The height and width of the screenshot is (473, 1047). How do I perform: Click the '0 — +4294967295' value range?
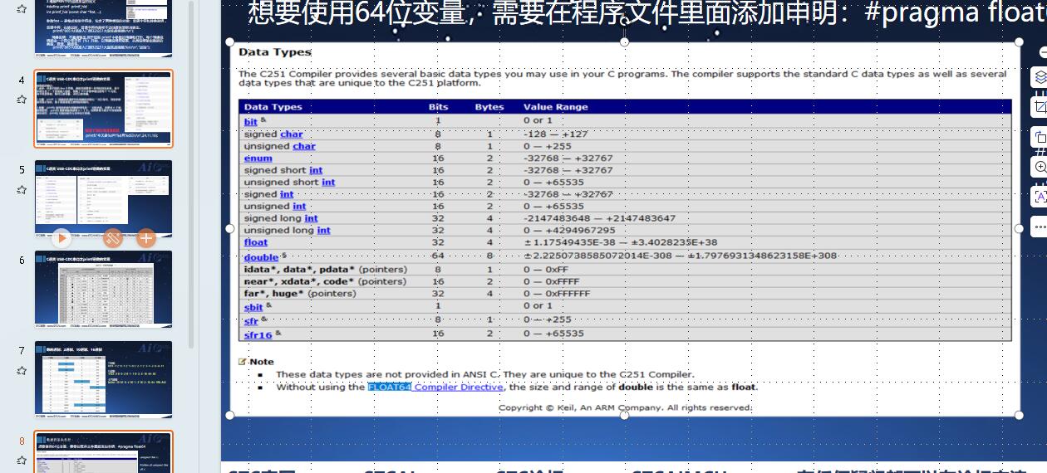(569, 230)
